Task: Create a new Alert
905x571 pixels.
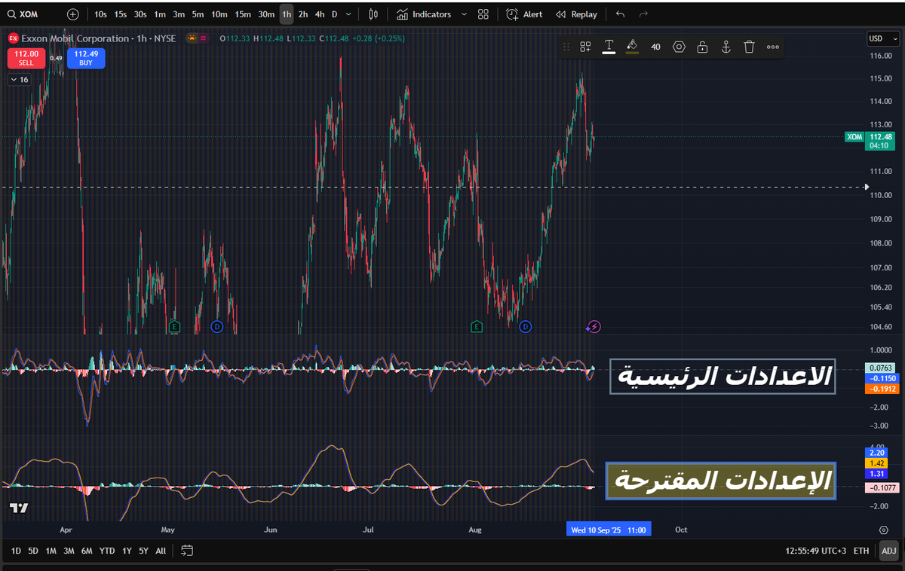Action: click(525, 14)
